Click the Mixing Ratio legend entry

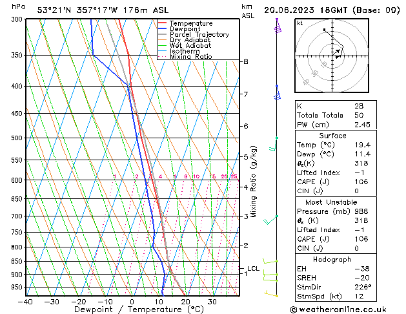(185, 57)
